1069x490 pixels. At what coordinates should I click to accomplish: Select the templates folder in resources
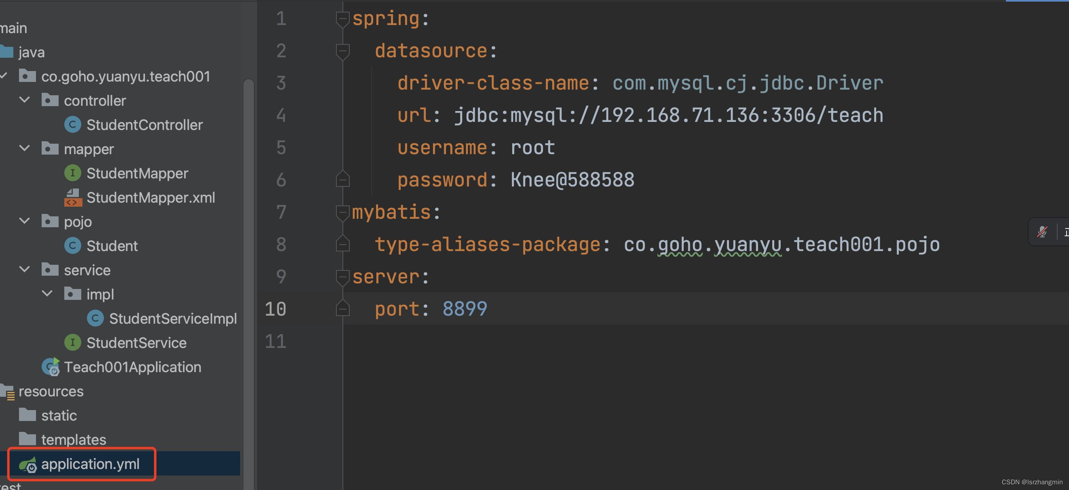tap(74, 440)
